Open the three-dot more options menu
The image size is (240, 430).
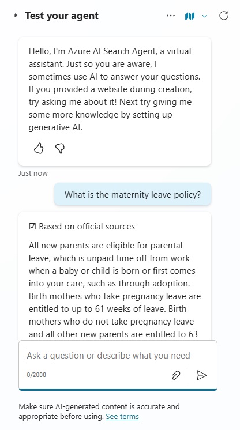pos(171,16)
